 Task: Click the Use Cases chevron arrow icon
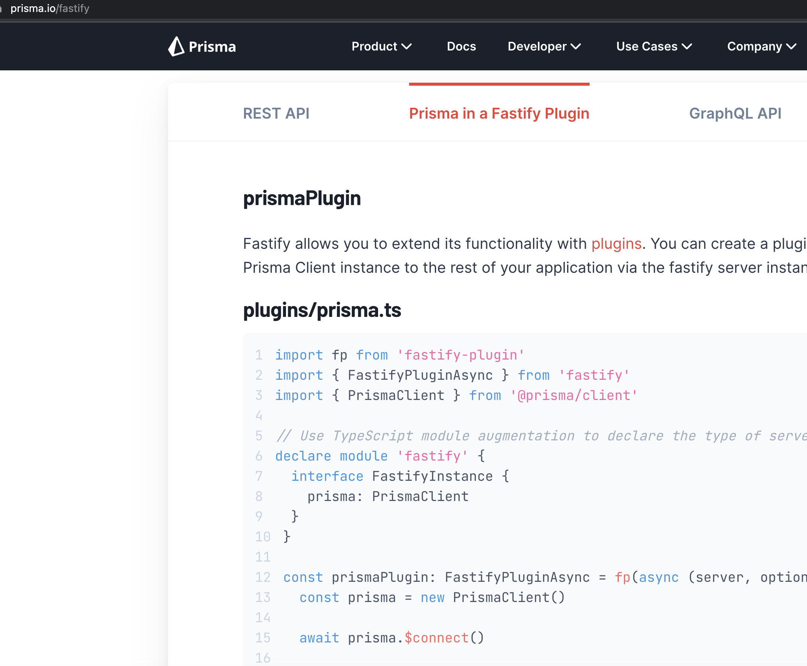click(686, 46)
